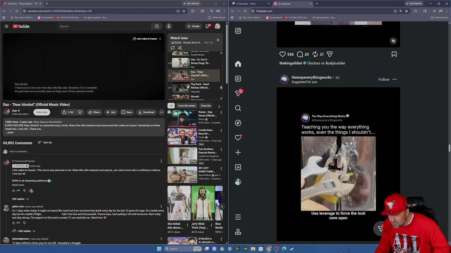Share the Dear Alcohol video
This screenshot has width=451, height=253.
tap(94, 112)
